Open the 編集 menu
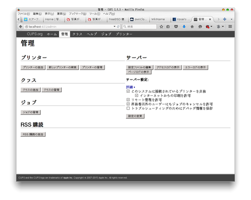 (x=37, y=14)
